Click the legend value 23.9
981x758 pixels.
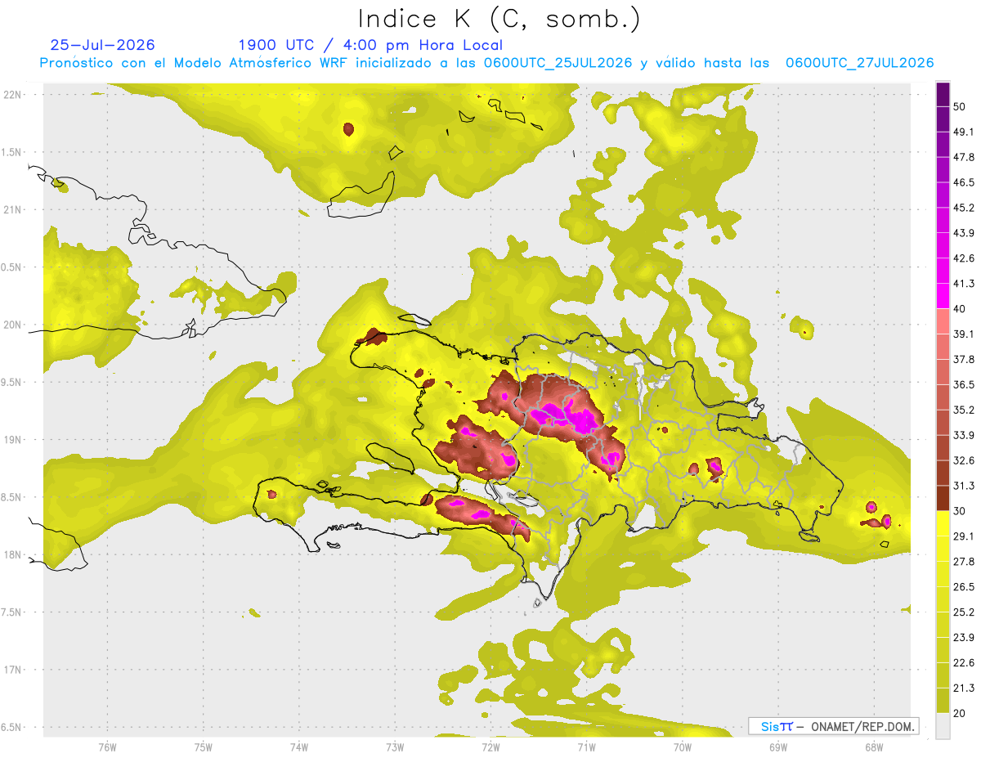964,637
